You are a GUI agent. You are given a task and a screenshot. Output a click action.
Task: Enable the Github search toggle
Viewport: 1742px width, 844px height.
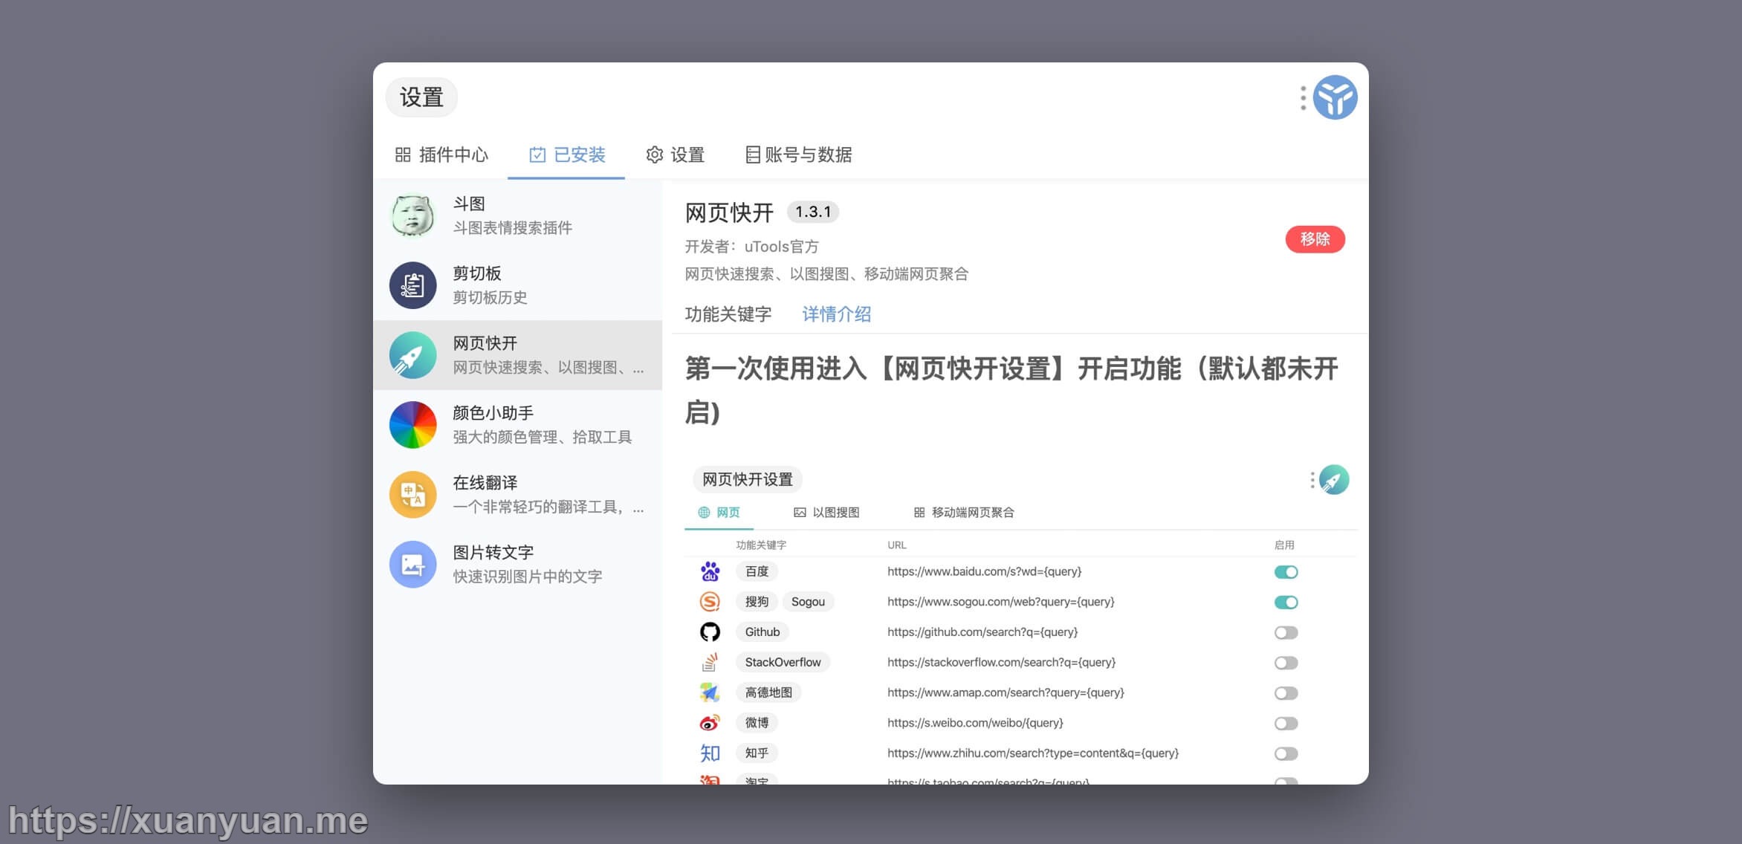tap(1286, 633)
